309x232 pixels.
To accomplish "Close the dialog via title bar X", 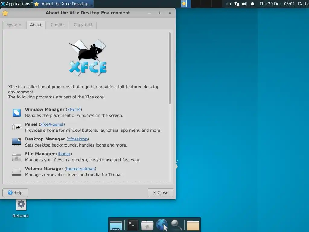I will click(x=170, y=13).
